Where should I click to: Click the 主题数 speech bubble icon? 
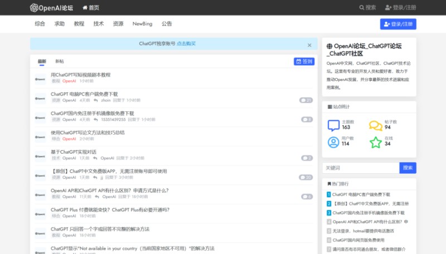click(x=333, y=125)
